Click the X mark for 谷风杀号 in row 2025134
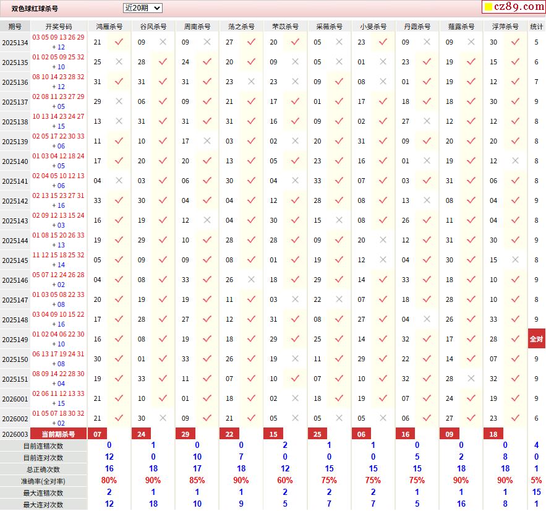 (163, 42)
